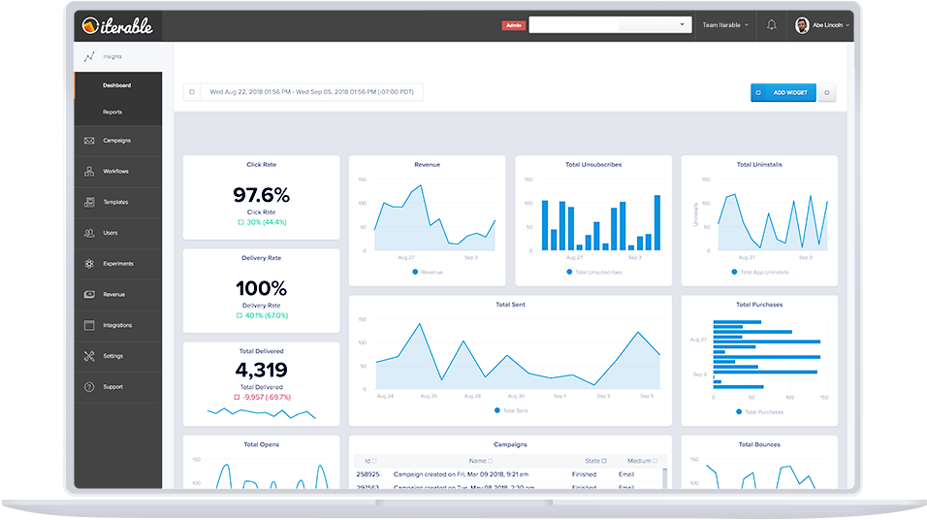Toggle the State column sort box
The height and width of the screenshot is (520, 927).
pyautogui.click(x=604, y=461)
